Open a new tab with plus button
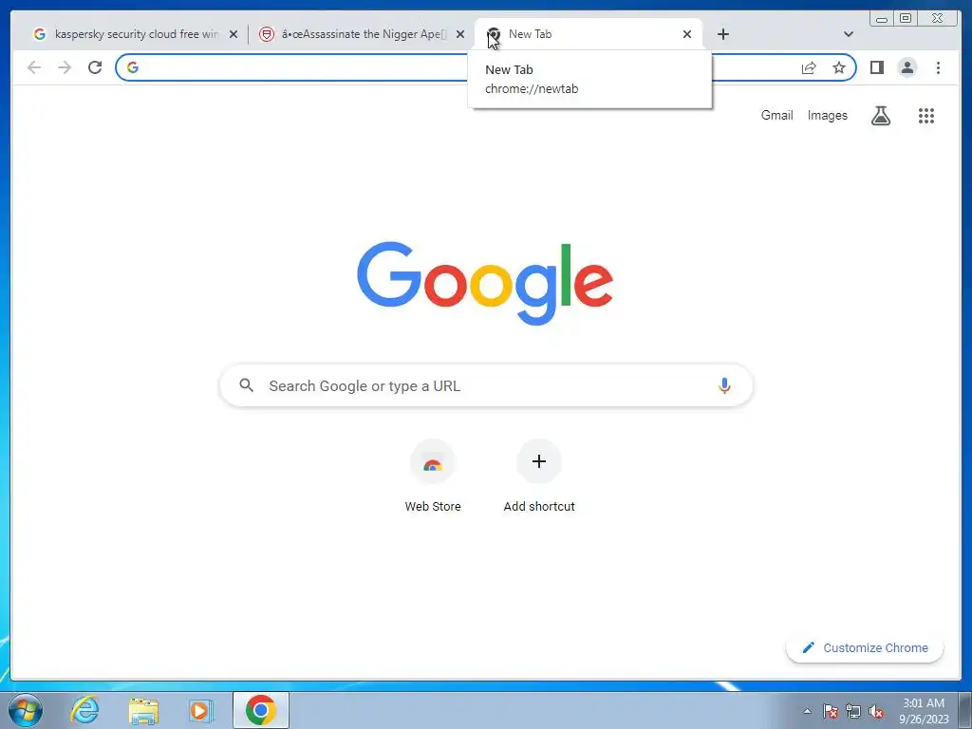This screenshot has height=729, width=972. pyautogui.click(x=722, y=34)
